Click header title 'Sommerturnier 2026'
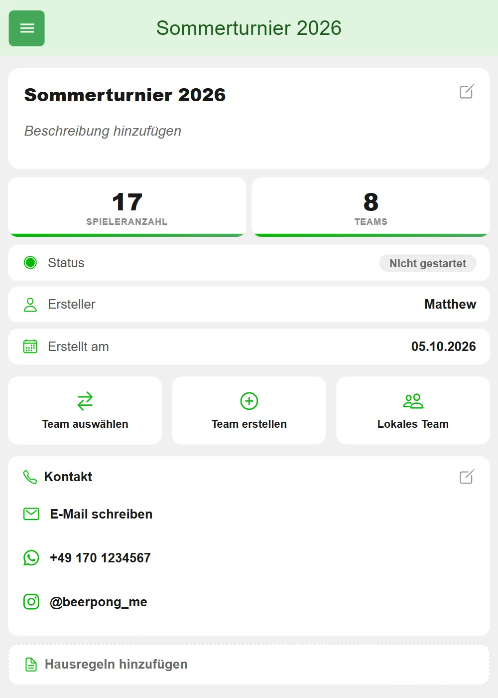Image resolution: width=498 pixels, height=698 pixels. [249, 28]
